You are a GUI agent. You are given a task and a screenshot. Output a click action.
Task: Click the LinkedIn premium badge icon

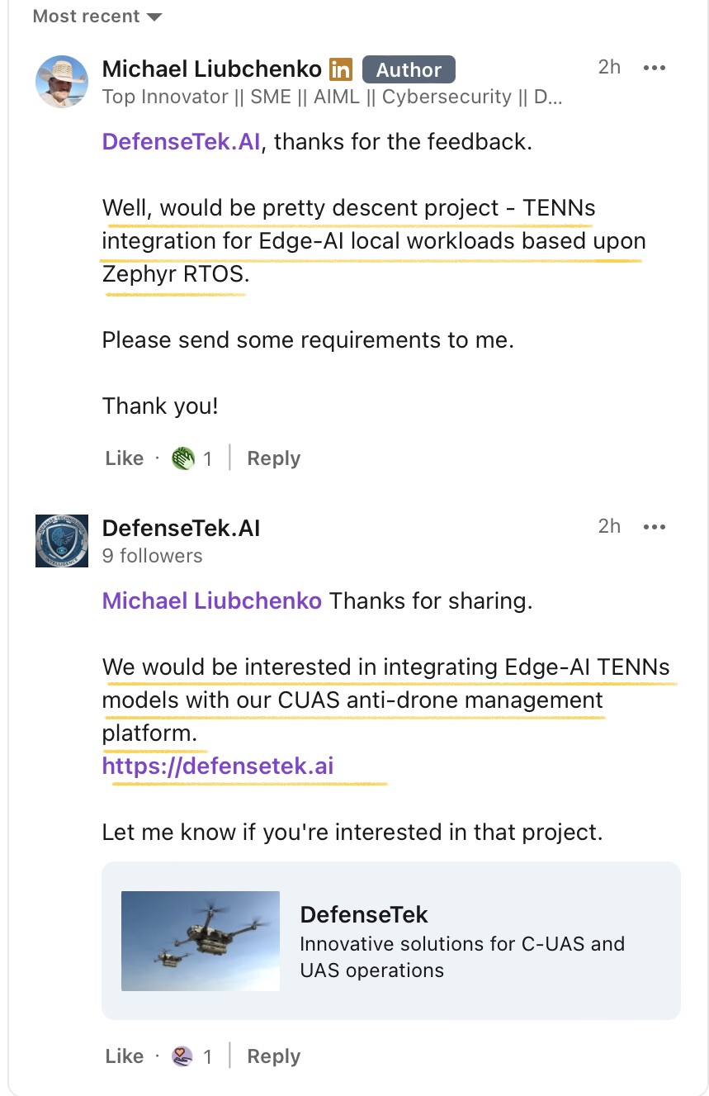click(x=341, y=69)
